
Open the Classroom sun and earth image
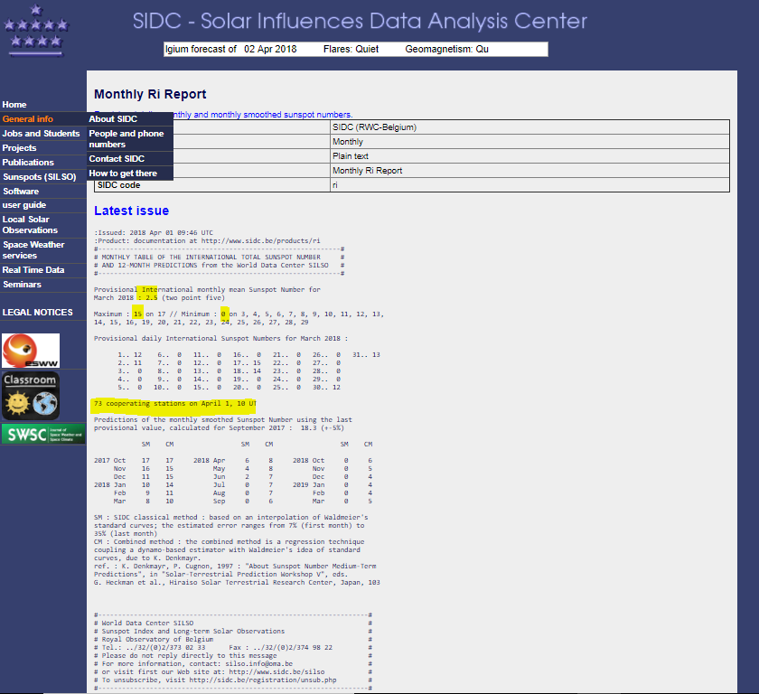31,396
